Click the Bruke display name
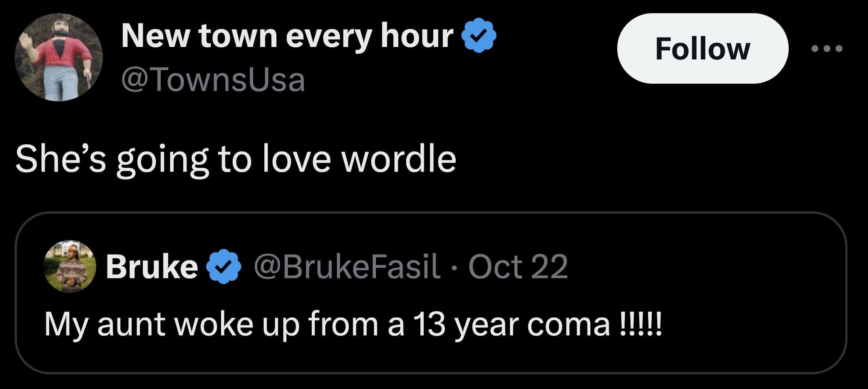The height and width of the screenshot is (389, 868). [x=152, y=267]
